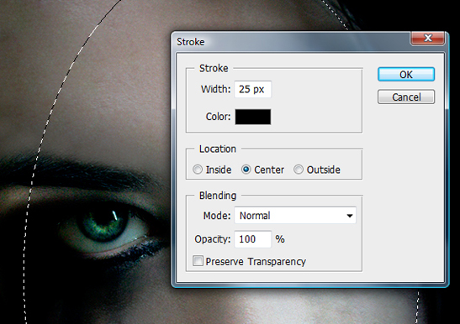Image resolution: width=460 pixels, height=324 pixels.
Task: Open the blending Mode dropdown showing Normal
Action: pyautogui.click(x=295, y=216)
